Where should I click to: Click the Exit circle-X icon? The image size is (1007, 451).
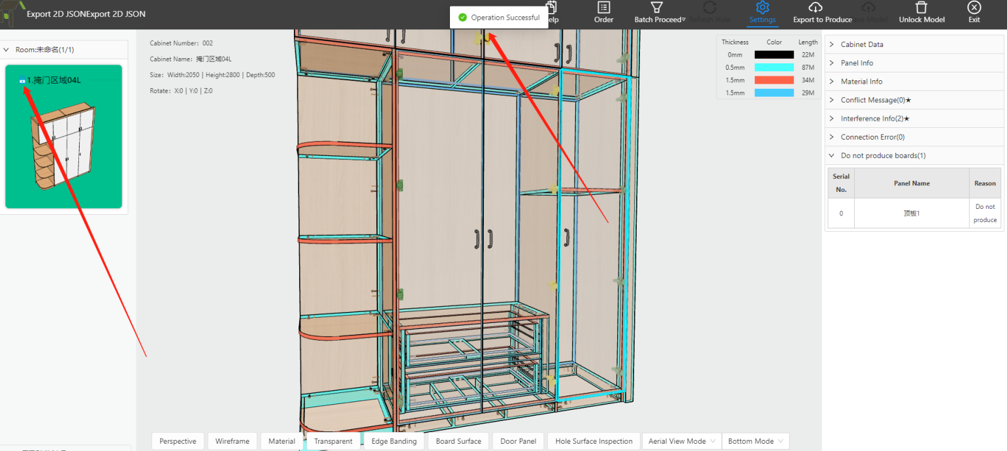tap(974, 8)
